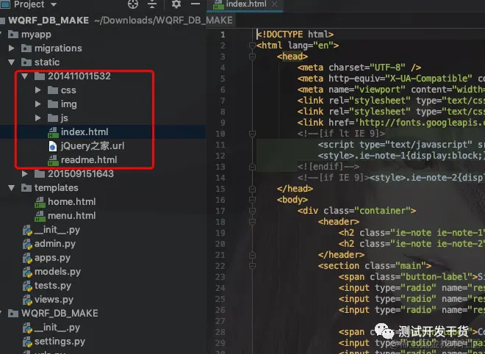Click the admin.py Python file icon
Viewport: 485px width, 354px height.
click(x=27, y=245)
